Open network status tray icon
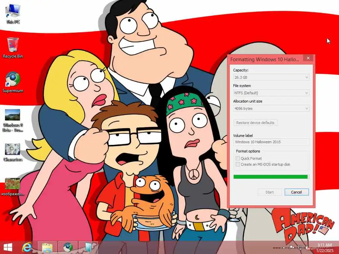339x254 pixels. [300, 247]
